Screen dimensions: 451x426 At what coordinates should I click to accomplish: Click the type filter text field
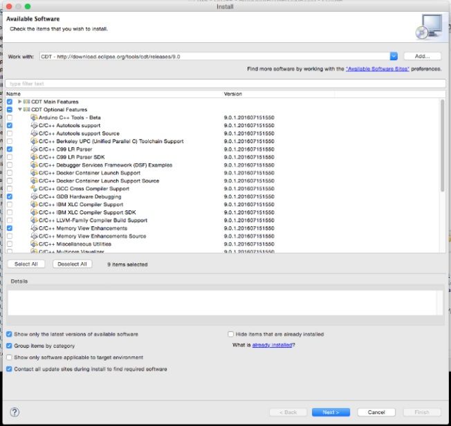click(x=225, y=84)
